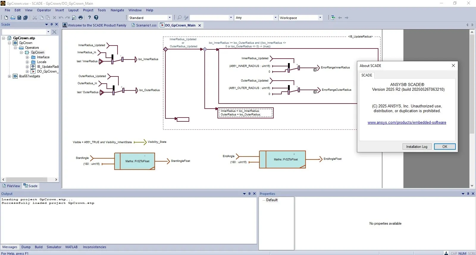
Task: Switch to the Scenario1.sss tab
Action: coord(144,25)
